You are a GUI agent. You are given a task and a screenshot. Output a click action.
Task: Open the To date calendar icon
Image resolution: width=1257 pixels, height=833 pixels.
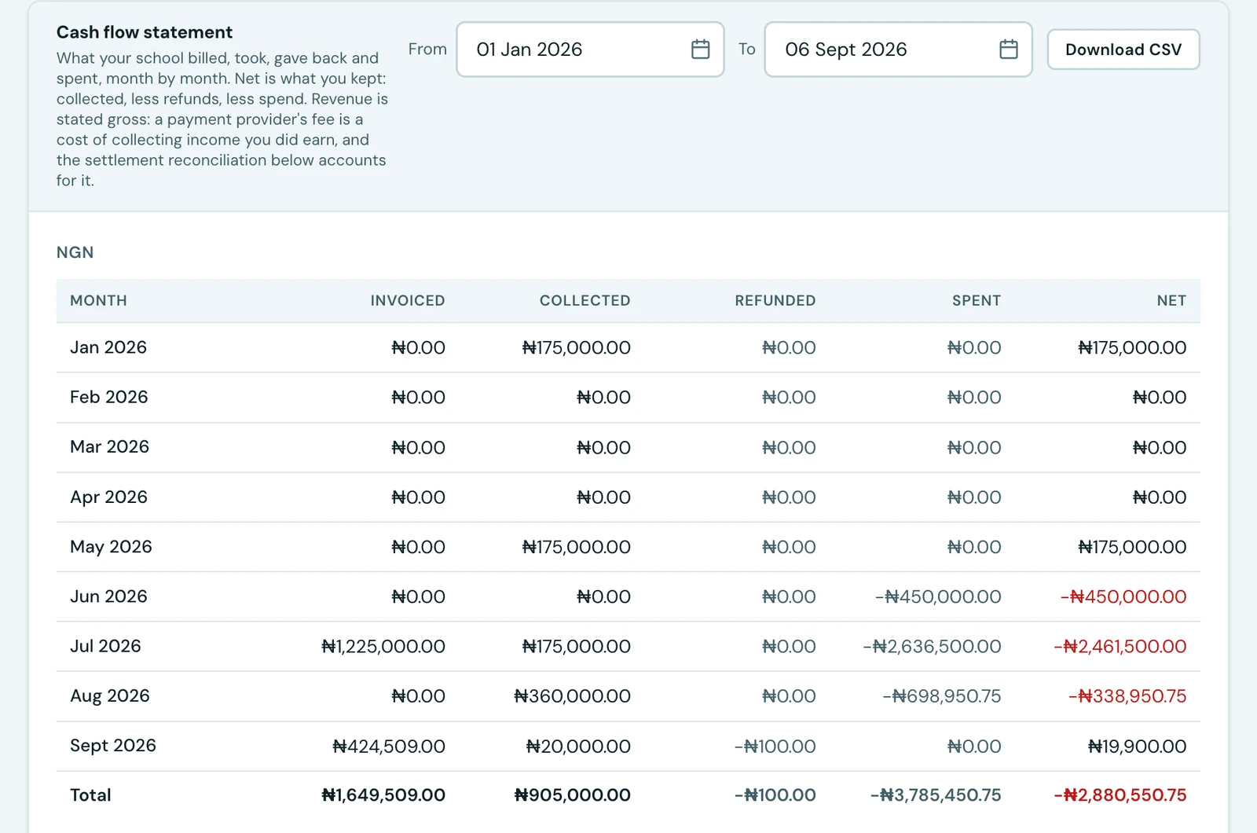pyautogui.click(x=1008, y=50)
